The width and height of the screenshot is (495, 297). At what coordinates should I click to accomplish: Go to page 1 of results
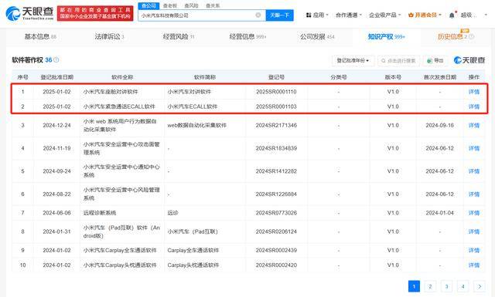(x=414, y=286)
